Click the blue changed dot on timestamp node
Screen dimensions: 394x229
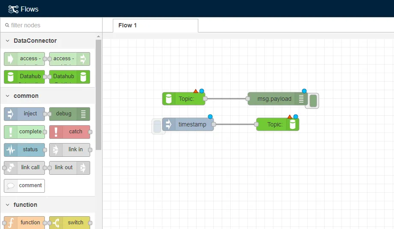point(210,117)
